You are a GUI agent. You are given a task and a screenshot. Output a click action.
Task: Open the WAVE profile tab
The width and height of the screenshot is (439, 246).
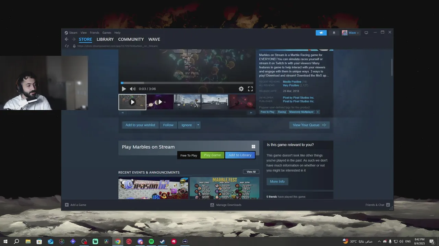(154, 39)
